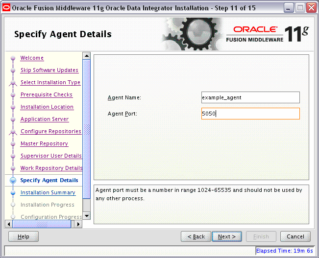Close the installer window
The image size is (319, 258).
pos(312,8)
